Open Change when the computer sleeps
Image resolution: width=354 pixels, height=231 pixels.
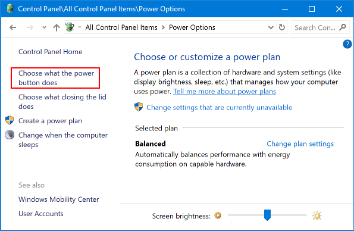click(x=63, y=140)
